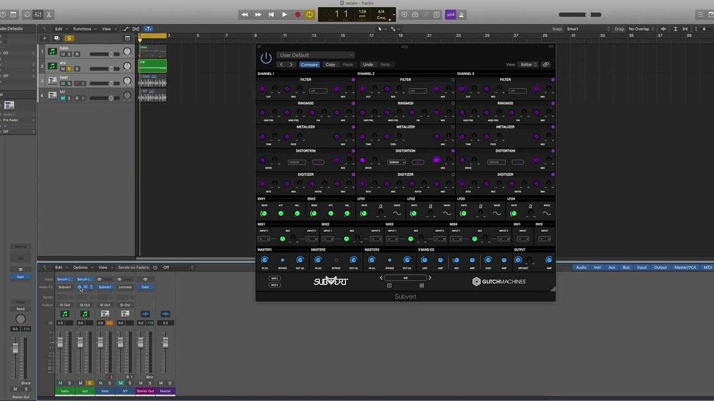The width and height of the screenshot is (714, 401).
Task: Open the Snap mode dropdown showing Smart
Action: (x=588, y=29)
